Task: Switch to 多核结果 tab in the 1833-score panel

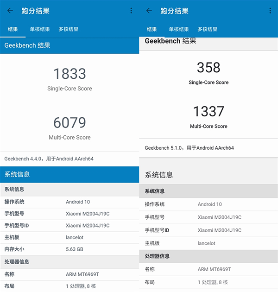Action: [x=68, y=29]
